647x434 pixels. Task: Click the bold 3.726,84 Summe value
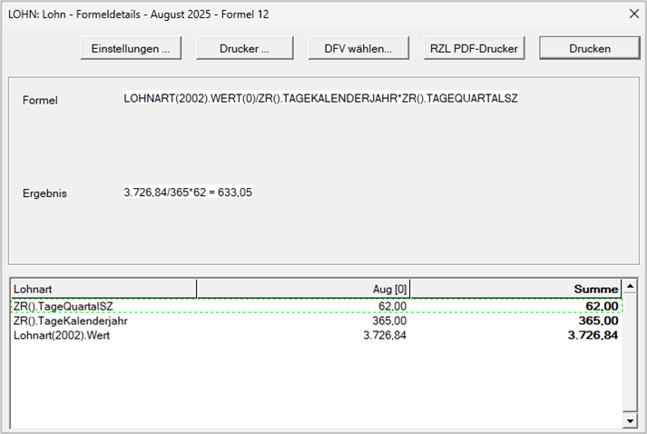(593, 335)
